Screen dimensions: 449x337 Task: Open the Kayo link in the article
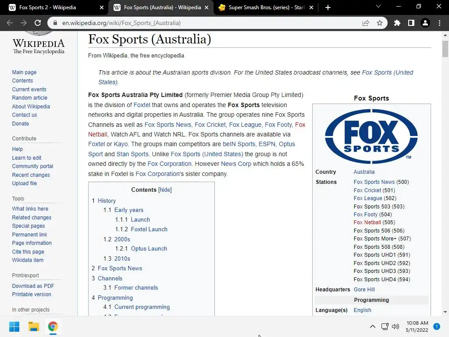click(x=121, y=144)
